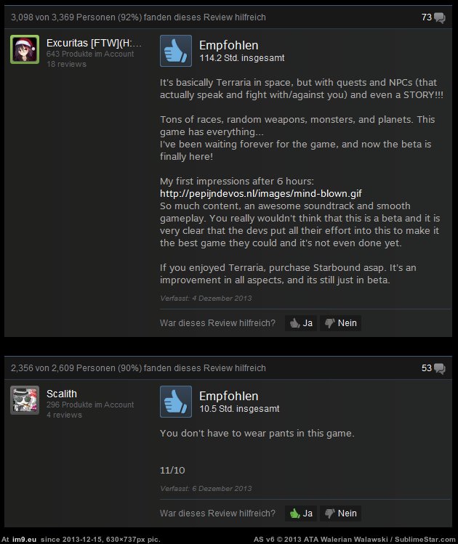
Task: Open Excuritas [FTW] user profile name
Action: [94, 43]
